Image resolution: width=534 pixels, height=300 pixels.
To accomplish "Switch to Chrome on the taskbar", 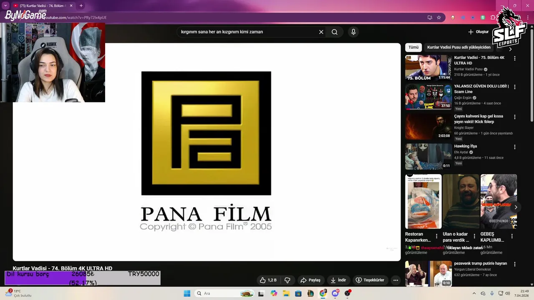I will (323, 293).
